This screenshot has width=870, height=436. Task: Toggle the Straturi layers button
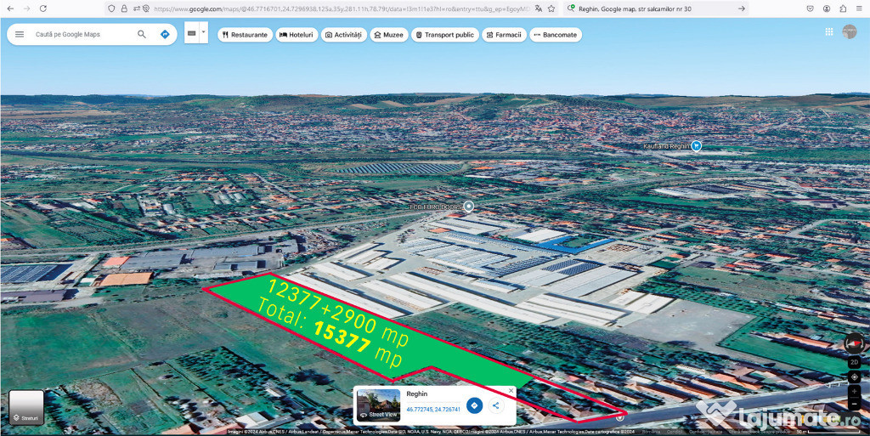[x=26, y=407]
